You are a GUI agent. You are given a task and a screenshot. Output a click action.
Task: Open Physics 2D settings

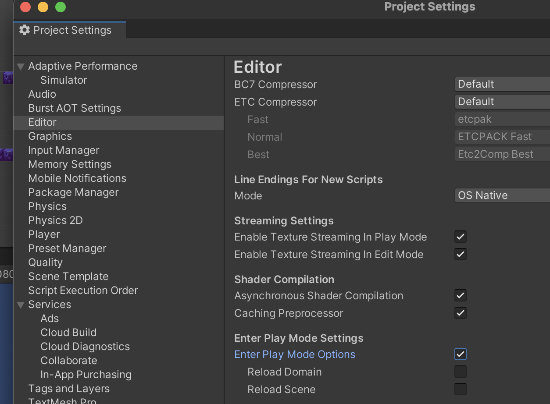click(55, 220)
